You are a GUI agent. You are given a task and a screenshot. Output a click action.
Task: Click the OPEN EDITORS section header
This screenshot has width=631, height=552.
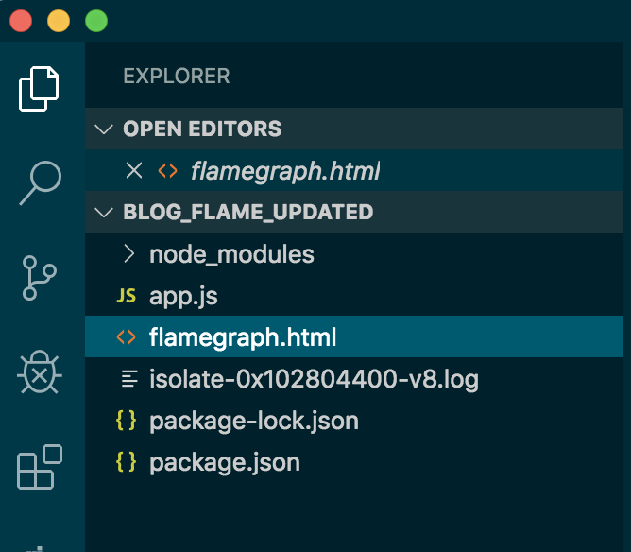click(x=354, y=129)
